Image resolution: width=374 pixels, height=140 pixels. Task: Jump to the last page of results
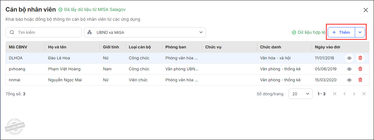364,94
